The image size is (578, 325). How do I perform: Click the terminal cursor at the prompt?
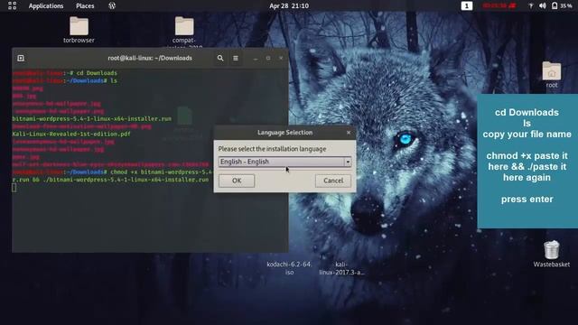14,188
